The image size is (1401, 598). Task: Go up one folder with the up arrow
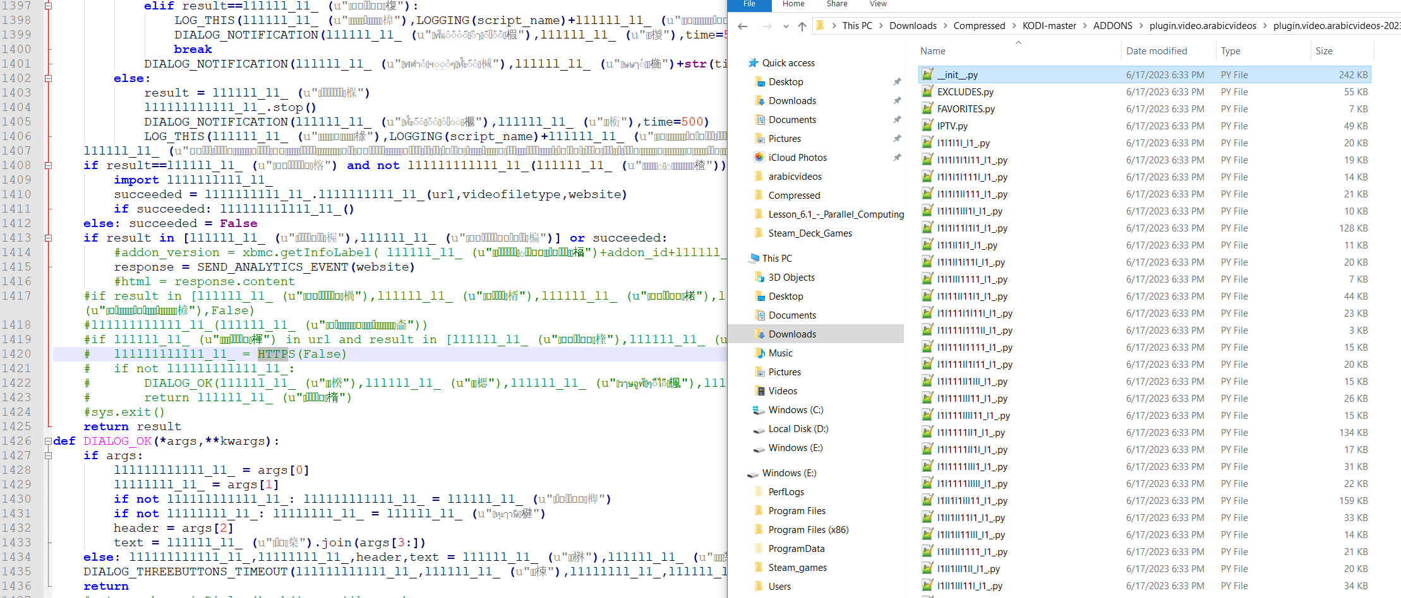(x=802, y=26)
